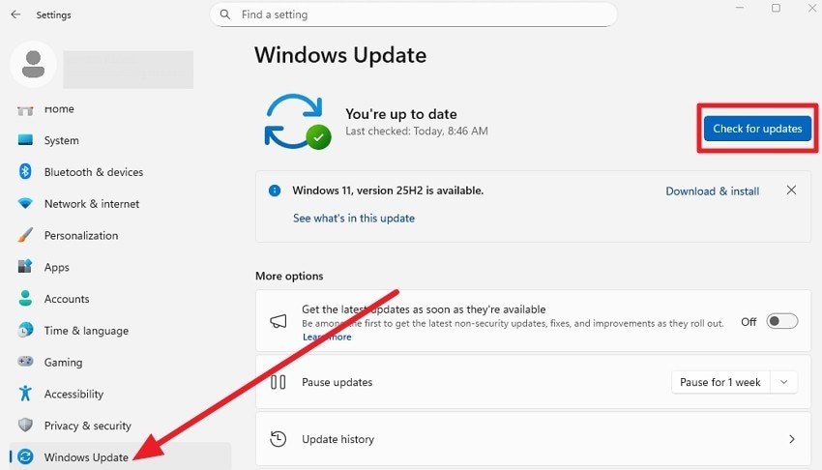Click the Accessibility figure icon

tap(25, 393)
